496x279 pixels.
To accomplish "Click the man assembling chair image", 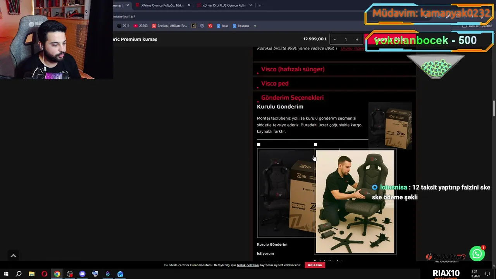I will (x=355, y=202).
